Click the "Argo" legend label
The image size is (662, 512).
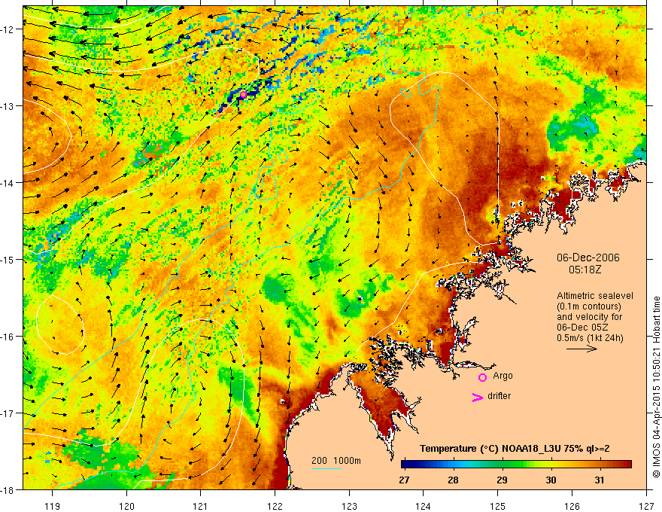coord(503,376)
